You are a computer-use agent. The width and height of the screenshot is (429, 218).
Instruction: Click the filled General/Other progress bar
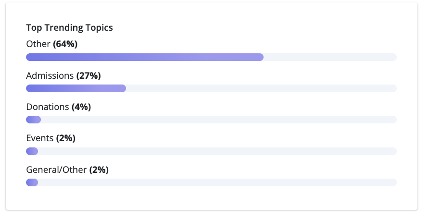pos(32,182)
